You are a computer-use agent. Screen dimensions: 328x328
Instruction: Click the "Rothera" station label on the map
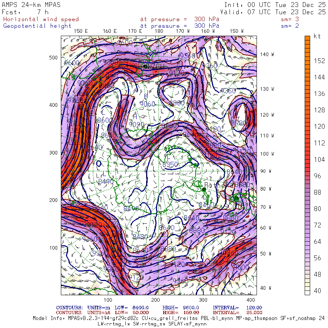point(219,185)
